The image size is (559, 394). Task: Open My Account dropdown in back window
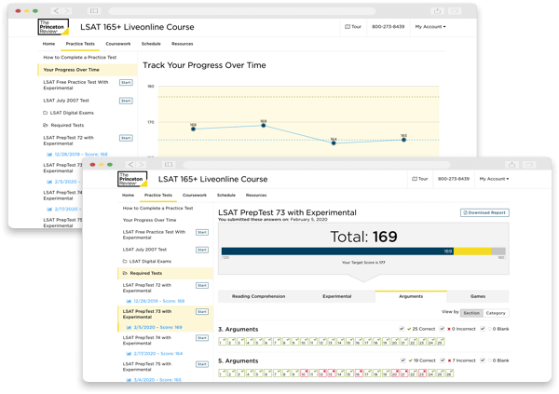coord(429,26)
